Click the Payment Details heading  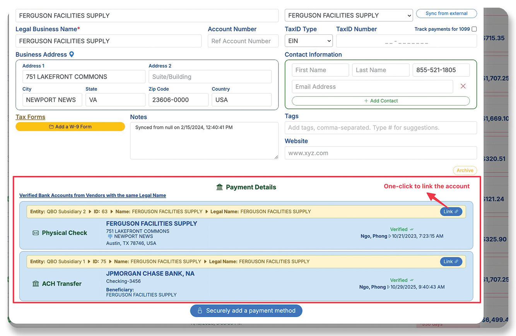(x=251, y=187)
